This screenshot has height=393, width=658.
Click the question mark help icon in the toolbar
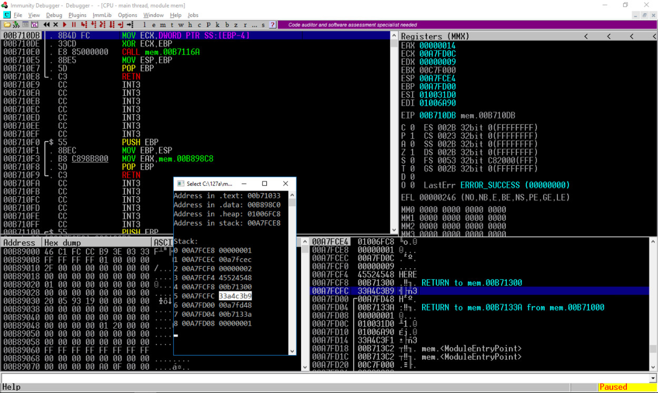(272, 25)
